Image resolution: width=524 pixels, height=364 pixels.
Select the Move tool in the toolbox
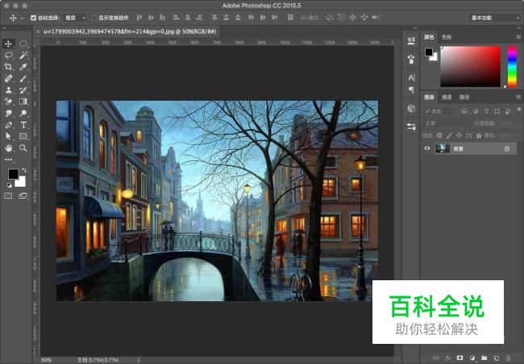[x=8, y=43]
